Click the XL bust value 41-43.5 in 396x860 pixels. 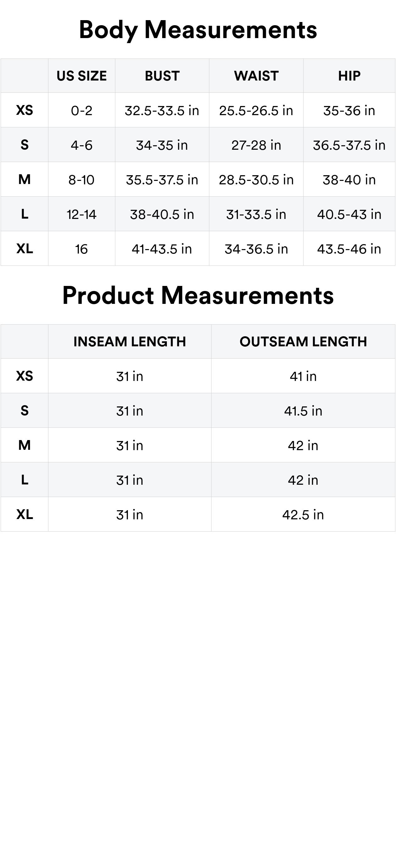tap(162, 249)
